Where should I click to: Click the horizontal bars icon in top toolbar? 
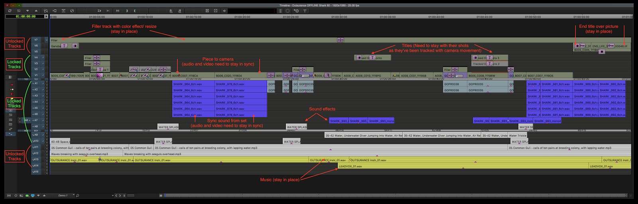[x=118, y=11]
